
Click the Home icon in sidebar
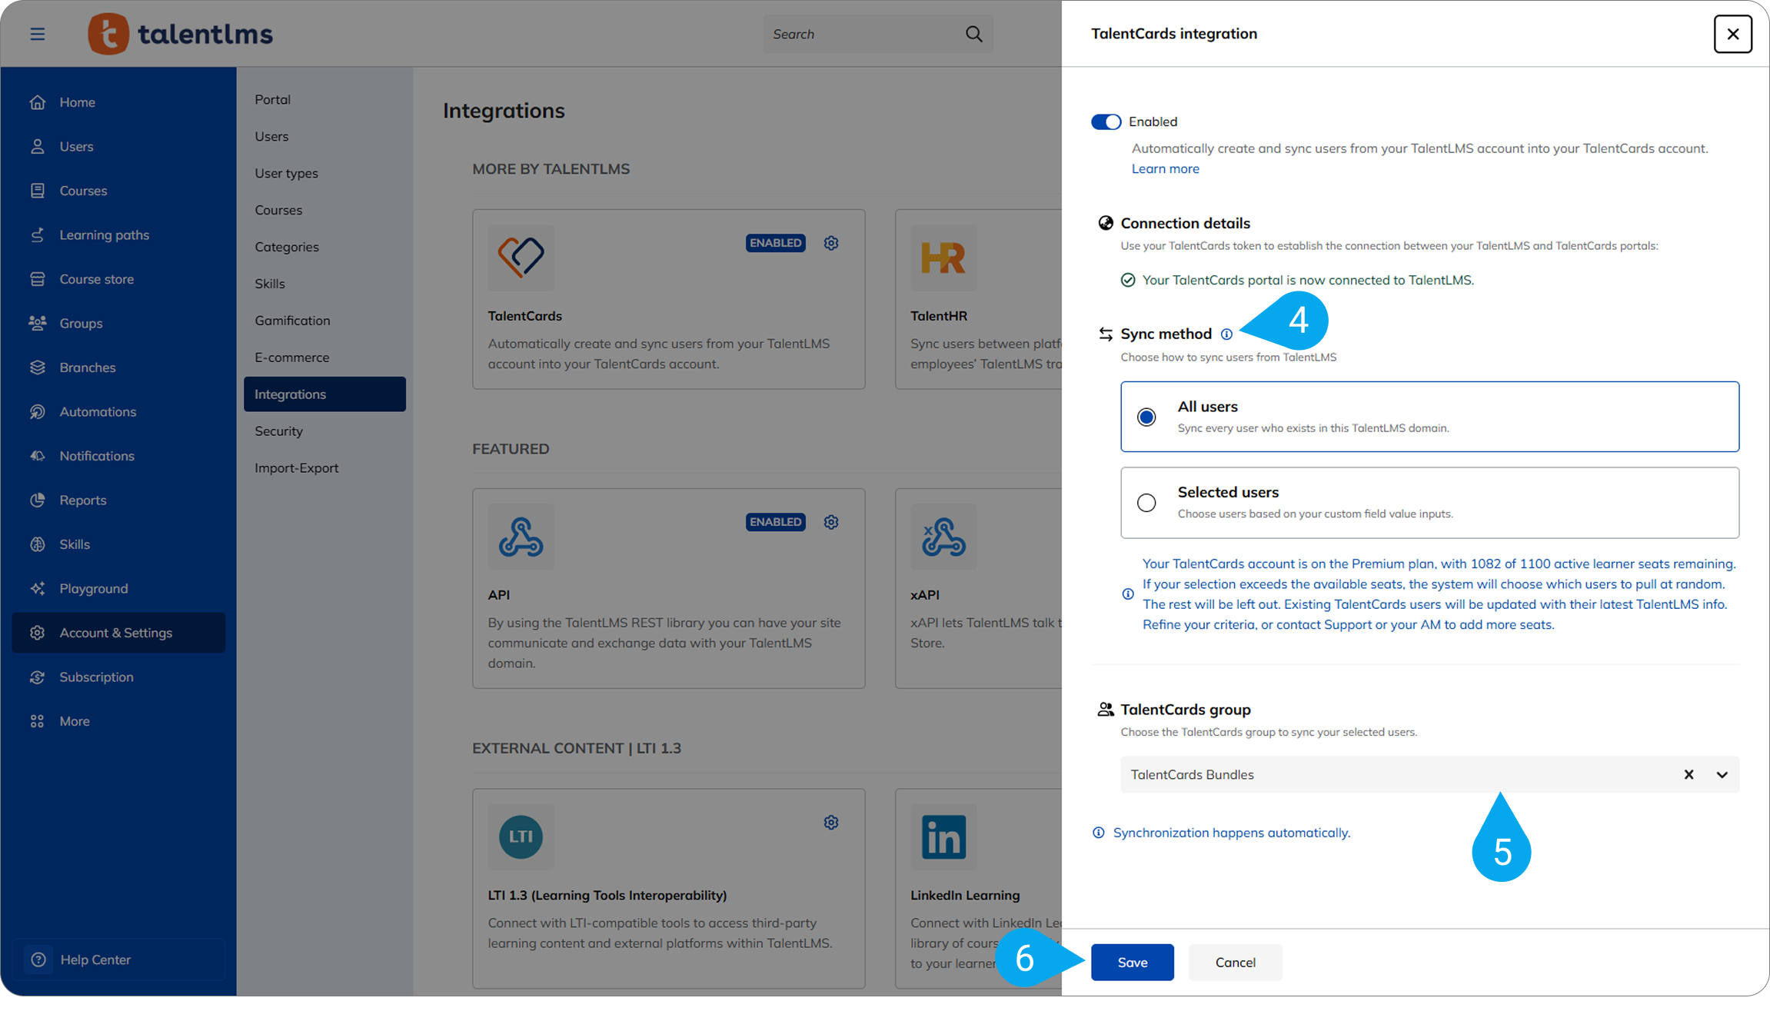pyautogui.click(x=38, y=102)
